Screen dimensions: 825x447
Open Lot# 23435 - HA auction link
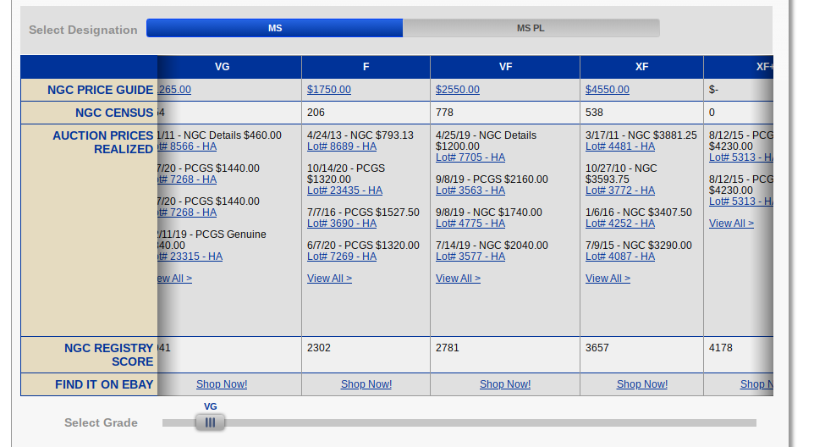point(344,190)
